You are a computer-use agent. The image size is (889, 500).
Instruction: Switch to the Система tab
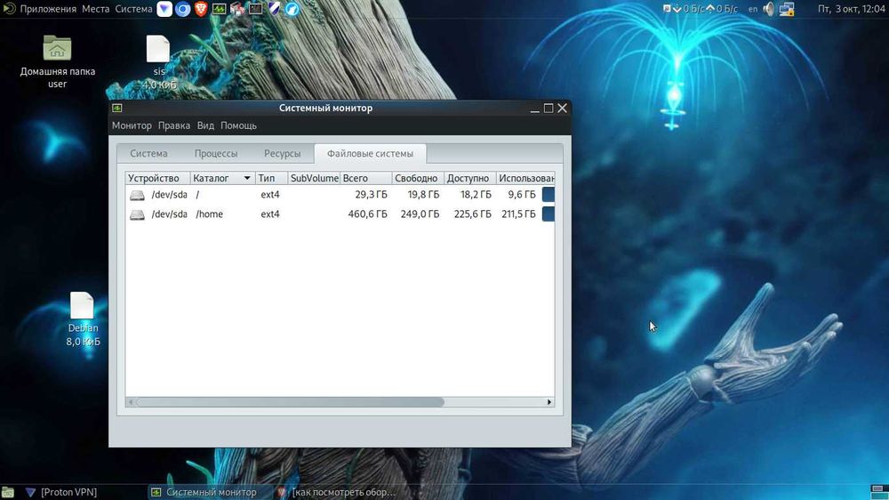148,153
